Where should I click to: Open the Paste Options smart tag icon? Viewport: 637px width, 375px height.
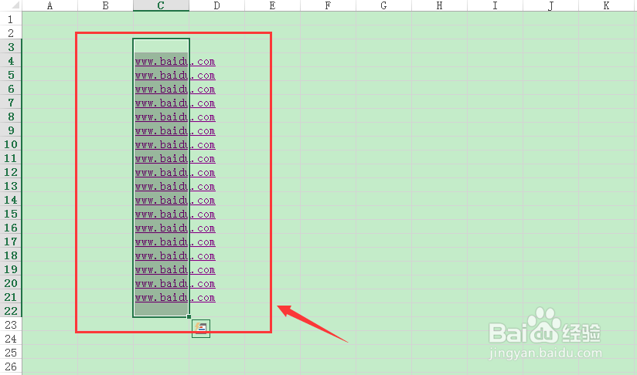pos(201,329)
